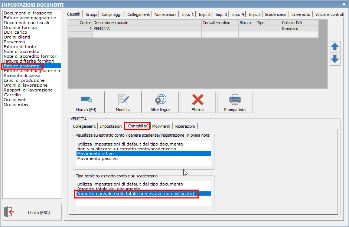Choose Movimento passivo option
The height and width of the screenshot is (227, 349).
(144, 158)
